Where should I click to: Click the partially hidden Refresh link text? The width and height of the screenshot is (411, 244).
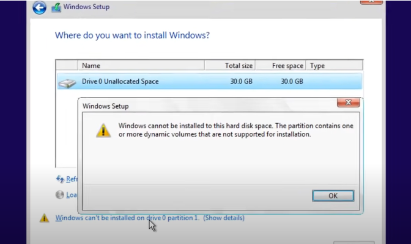(72, 179)
